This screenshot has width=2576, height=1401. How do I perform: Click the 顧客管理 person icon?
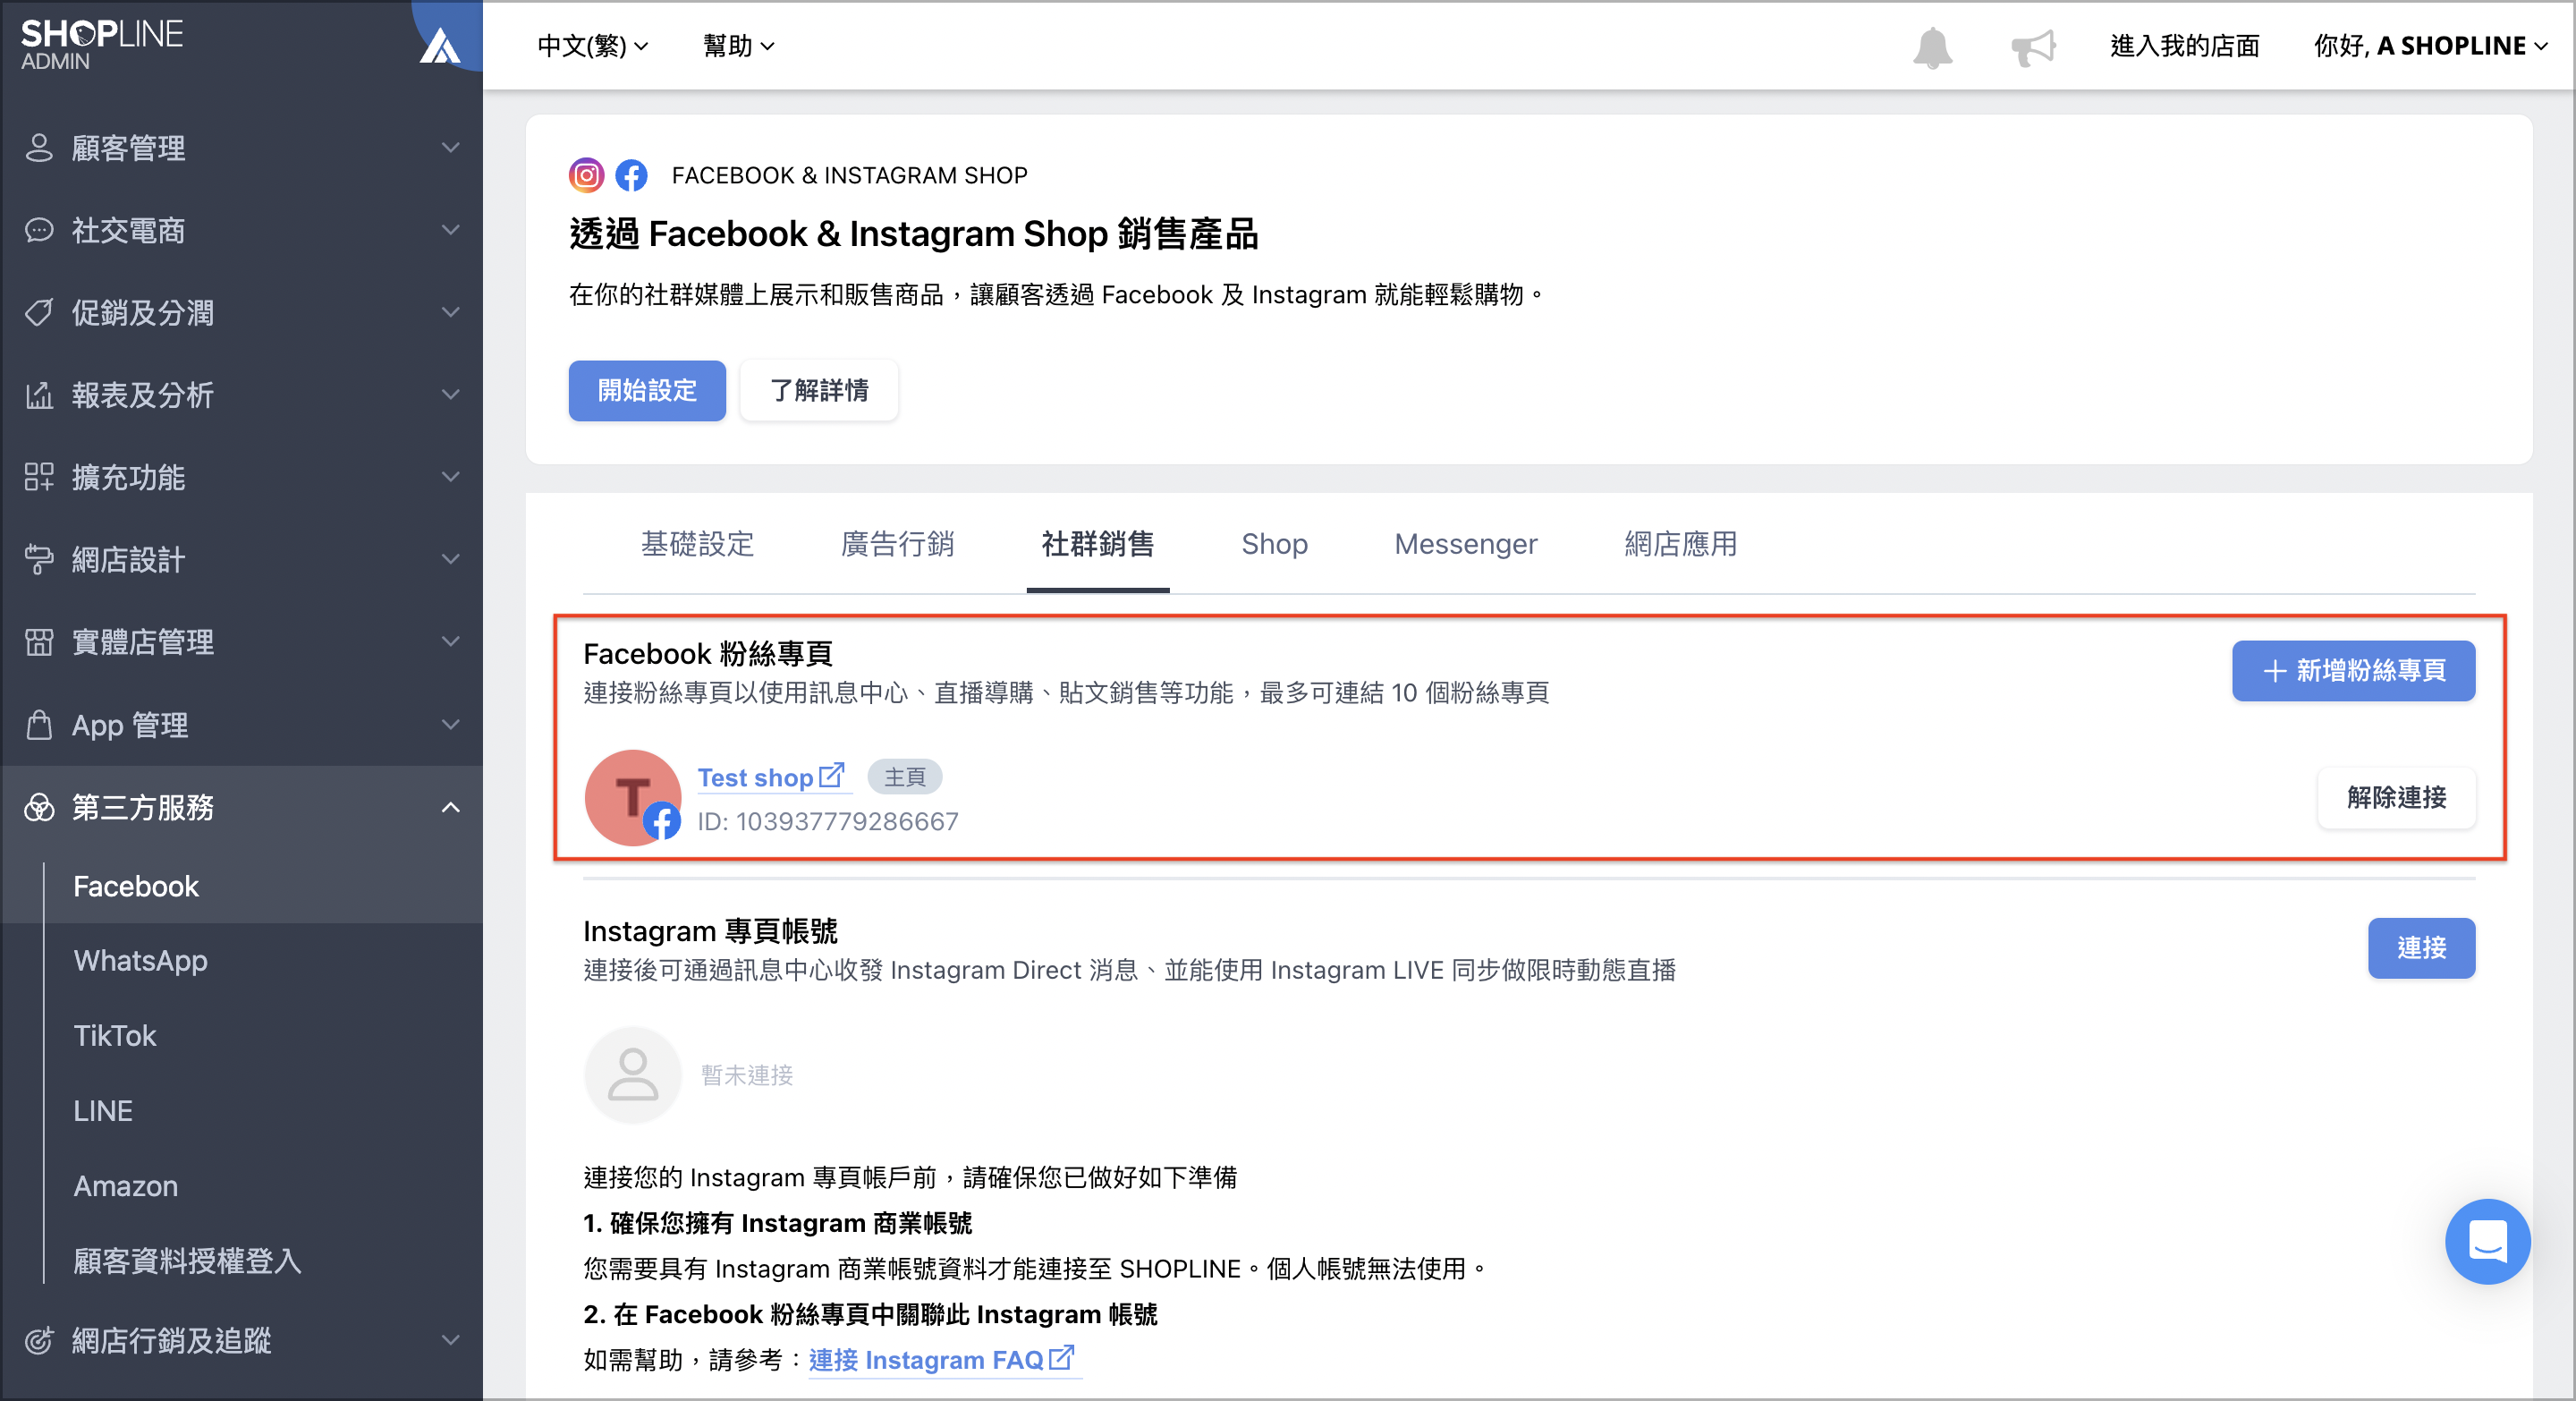[x=39, y=147]
